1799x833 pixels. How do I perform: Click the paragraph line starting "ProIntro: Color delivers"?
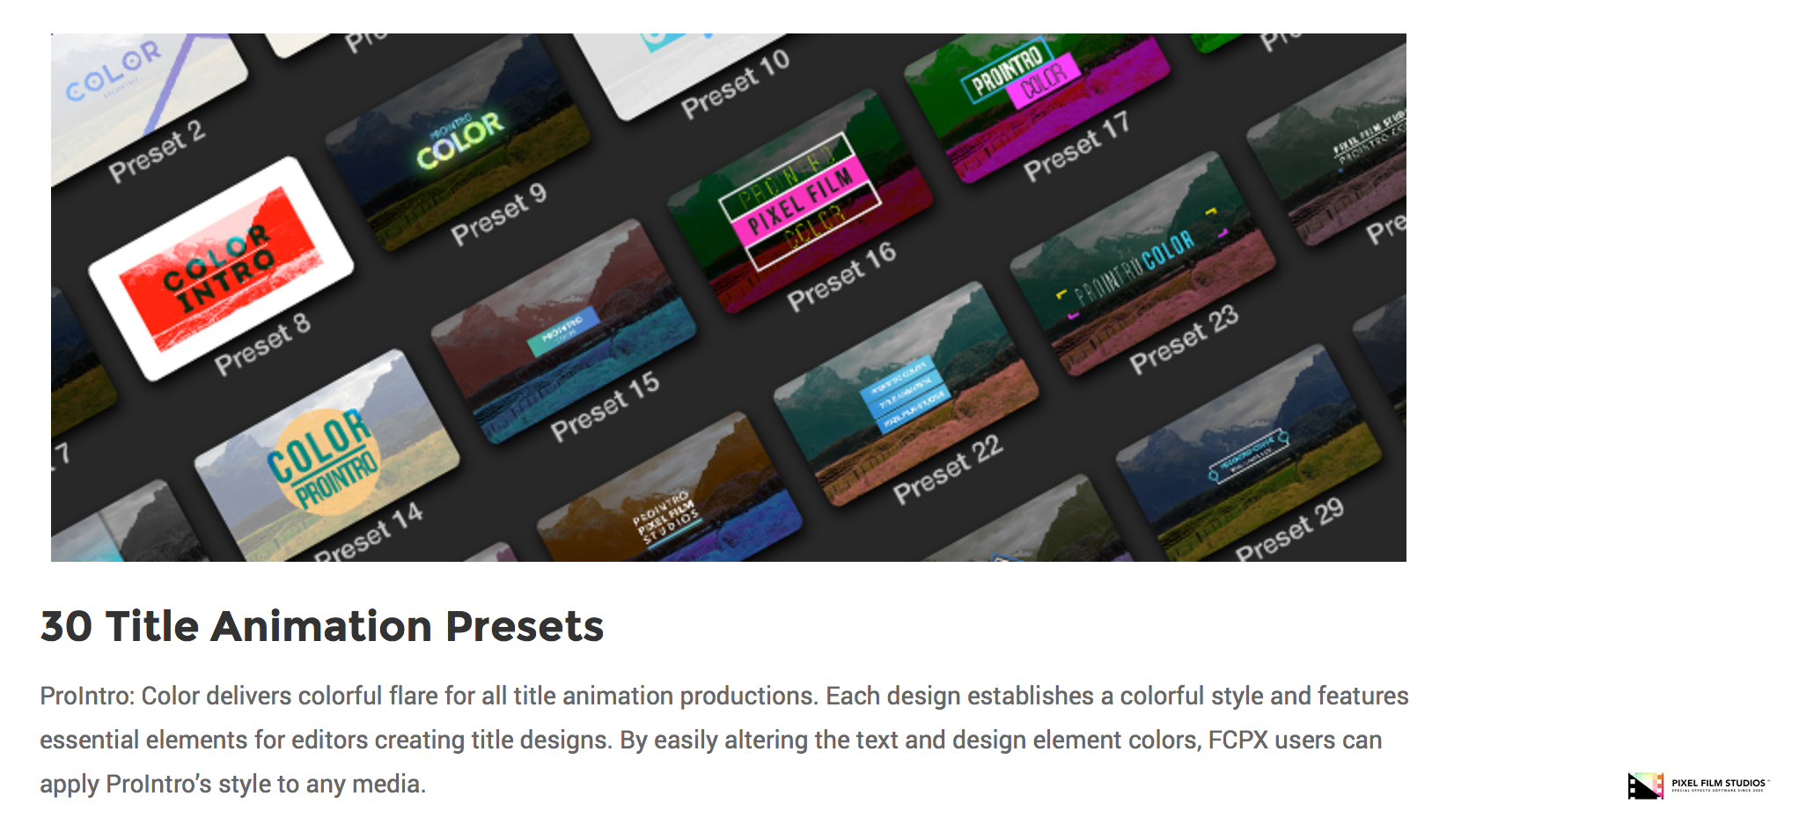[724, 697]
